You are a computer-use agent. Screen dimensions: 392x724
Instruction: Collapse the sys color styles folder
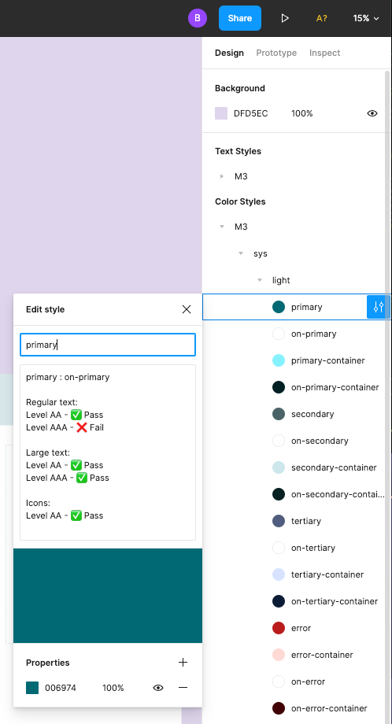(x=241, y=253)
